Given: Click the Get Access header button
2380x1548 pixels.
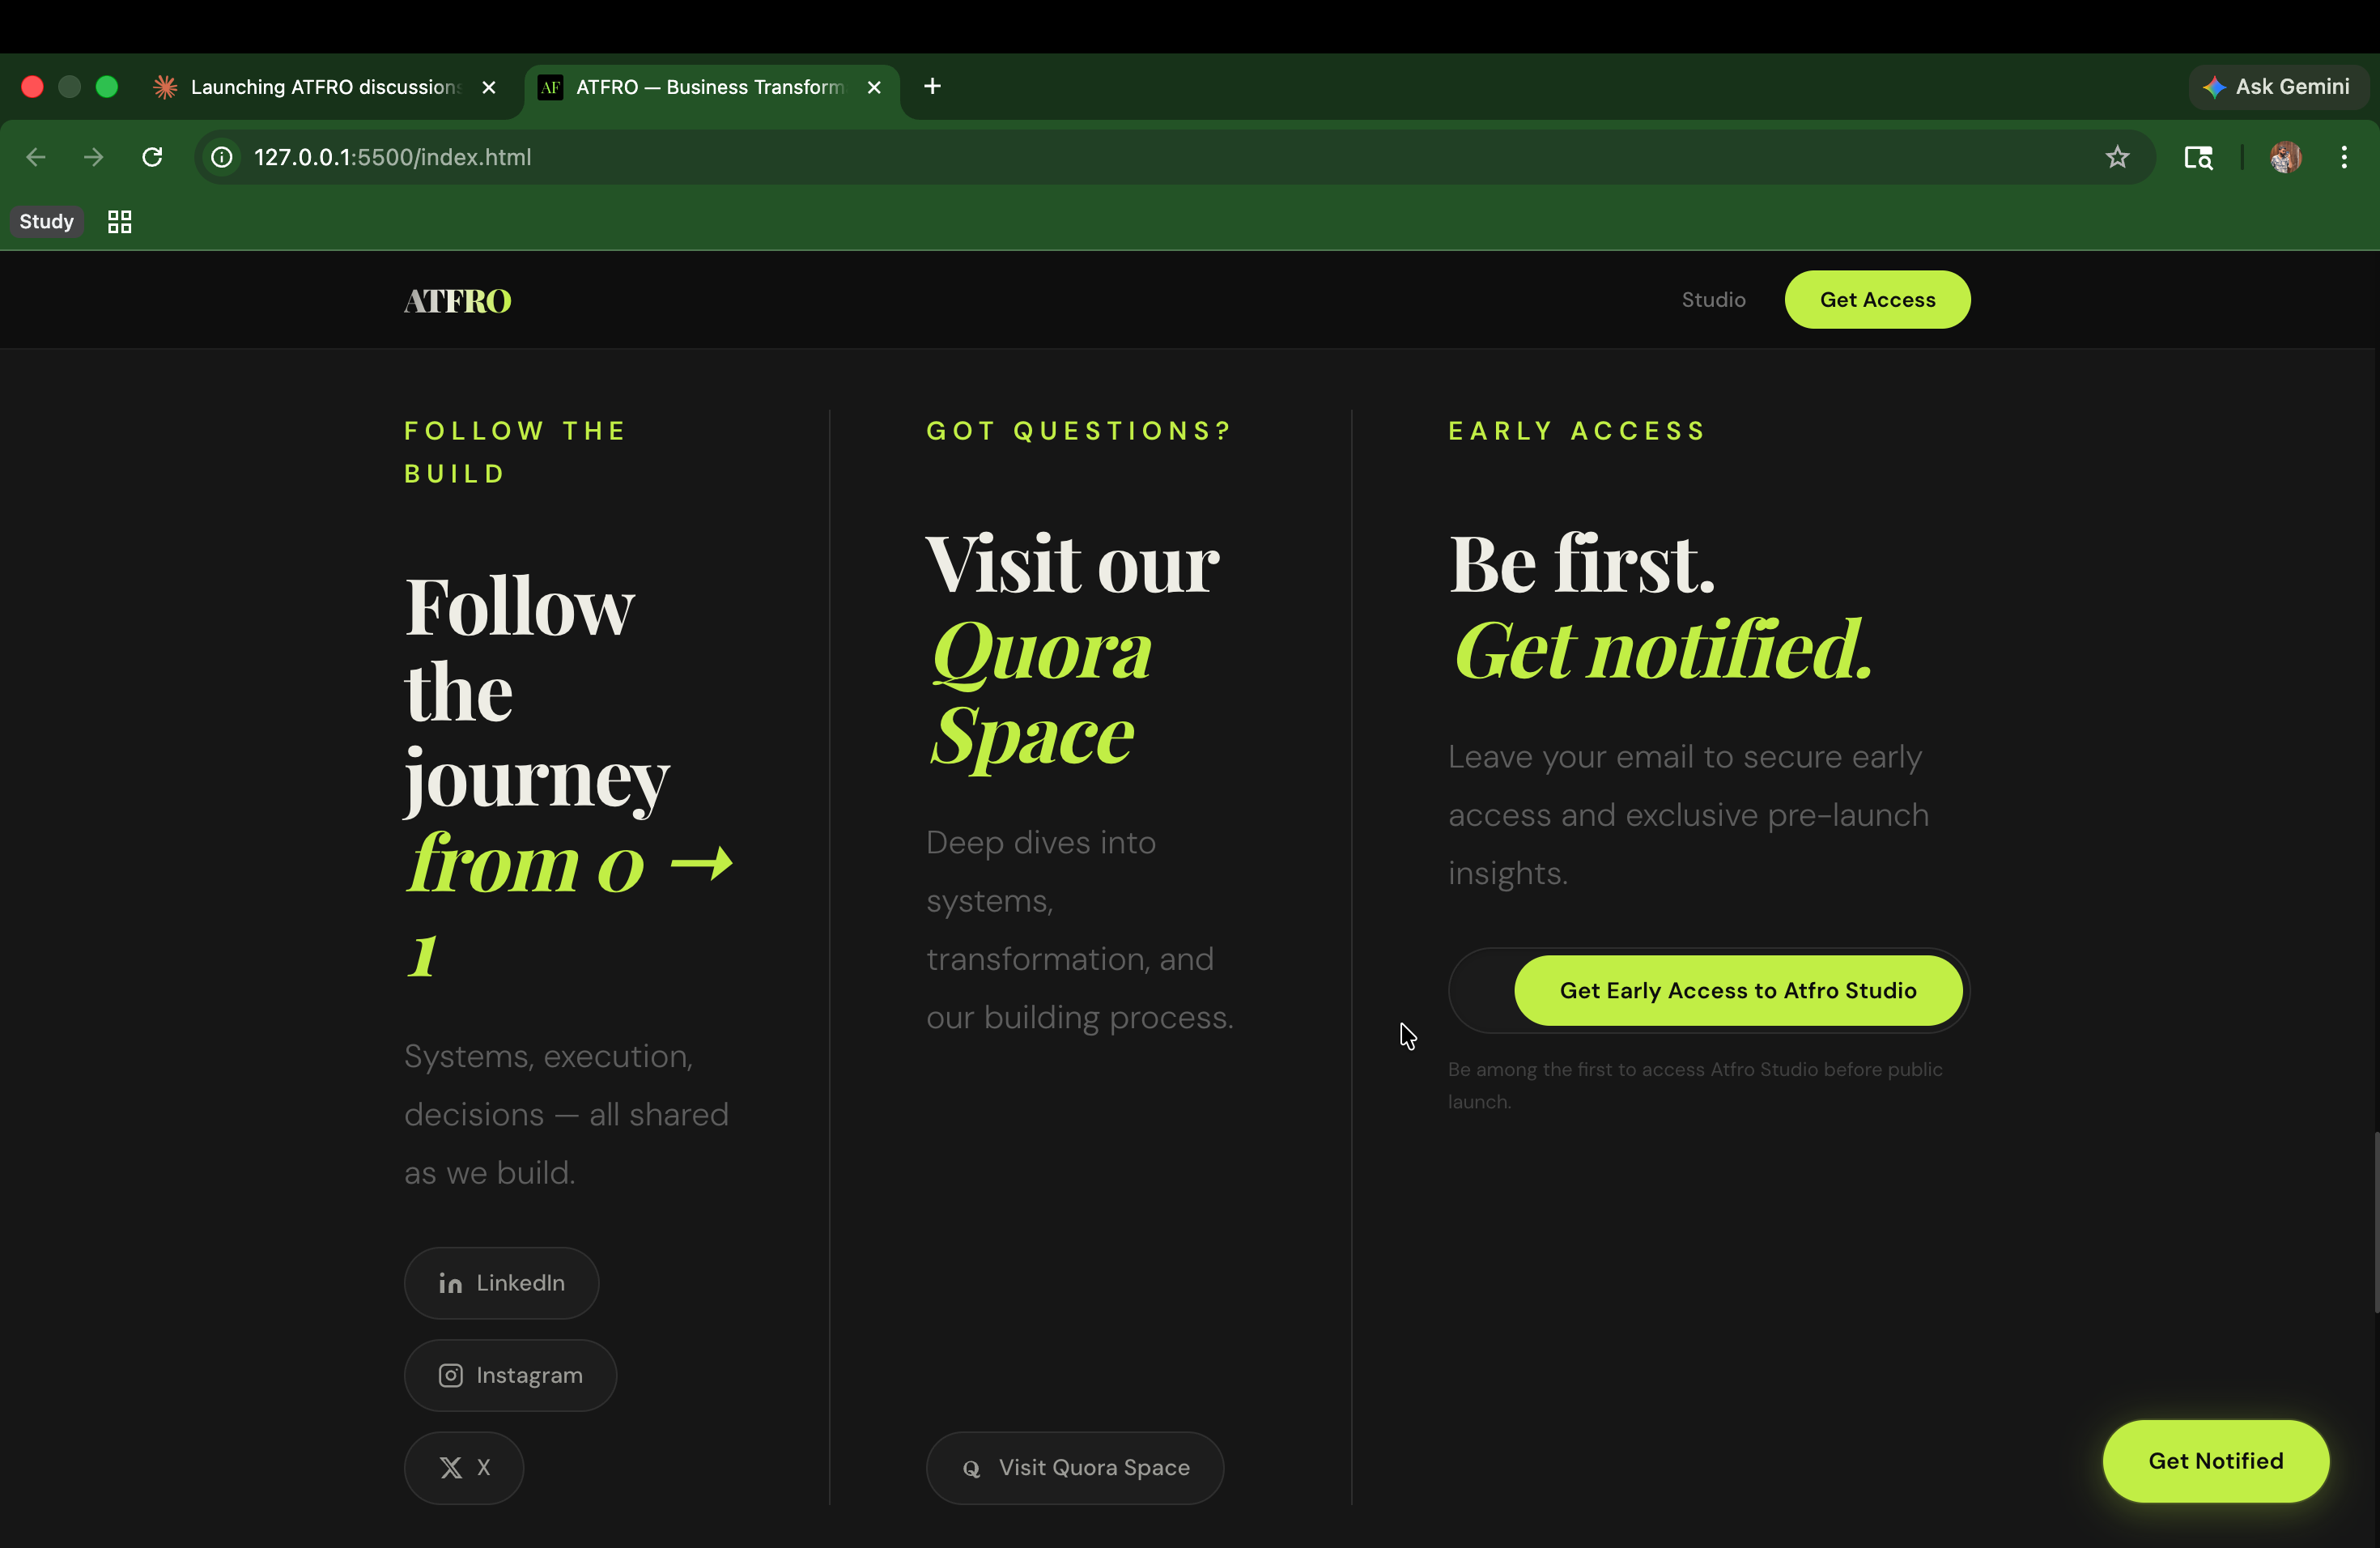Looking at the screenshot, I should point(1877,300).
